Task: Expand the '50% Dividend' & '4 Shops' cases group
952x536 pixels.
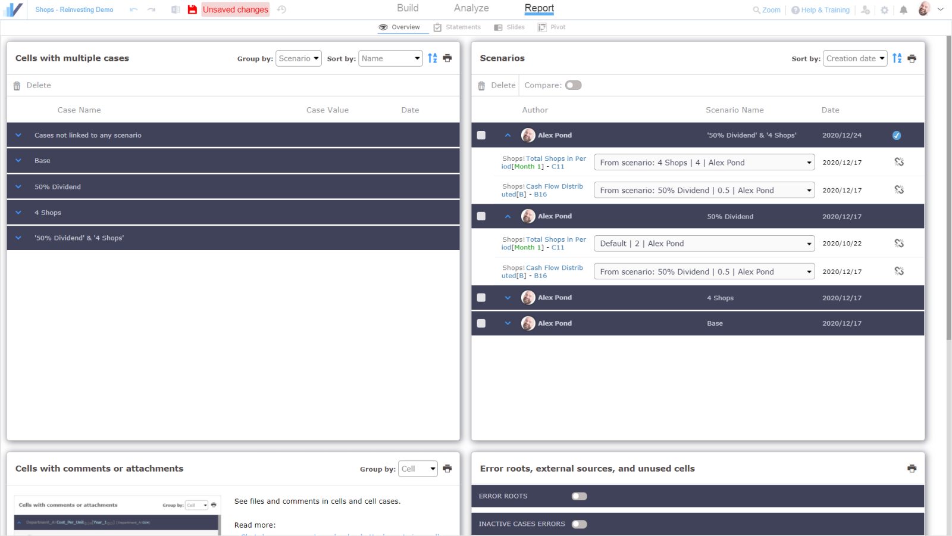Action: tap(18, 238)
